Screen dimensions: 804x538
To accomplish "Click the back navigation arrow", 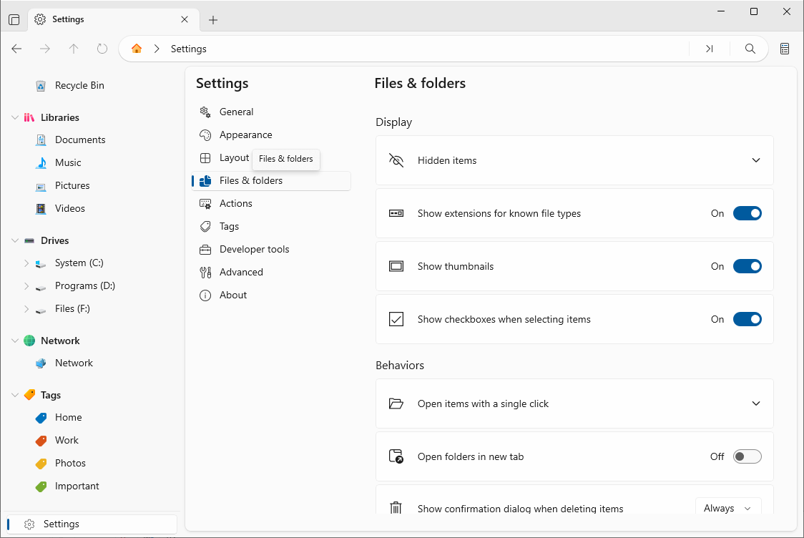I will (x=16, y=49).
